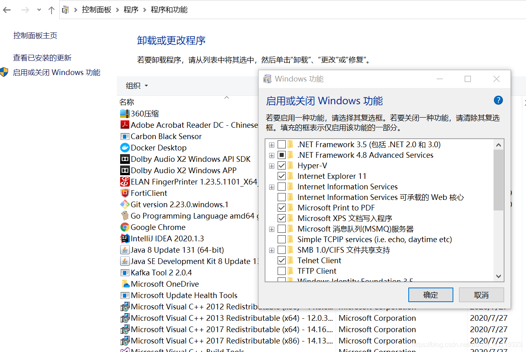This screenshot has width=526, height=352.
Task: Click the Docker Desktop whale icon
Action: [125, 148]
